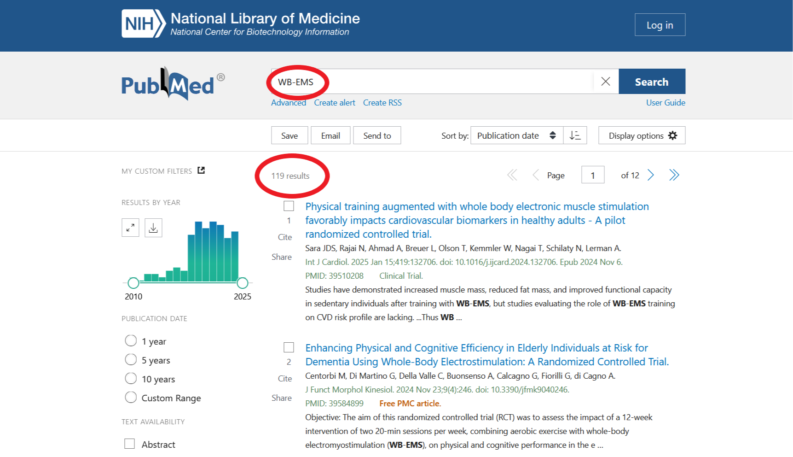Image resolution: width=793 pixels, height=457 pixels.
Task: Choose the 5 years publication date filter
Action: (131, 359)
